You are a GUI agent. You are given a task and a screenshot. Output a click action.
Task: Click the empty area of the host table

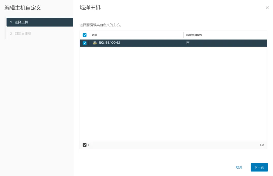click(x=173, y=93)
